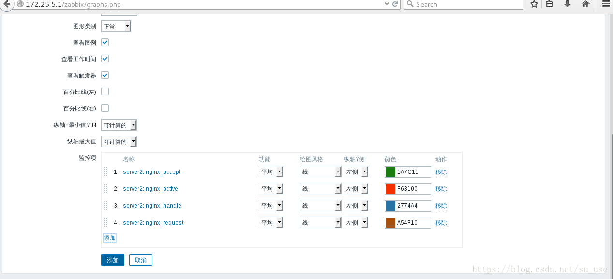
Task: Open 绘图风格 dropdown for nginx_handle
Action: [321, 206]
